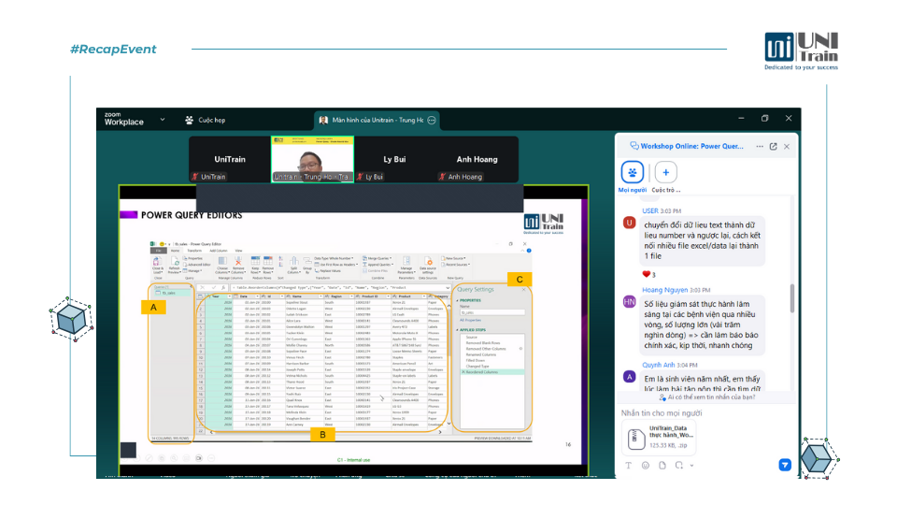Click the Ly Bui participant tile

394,159
